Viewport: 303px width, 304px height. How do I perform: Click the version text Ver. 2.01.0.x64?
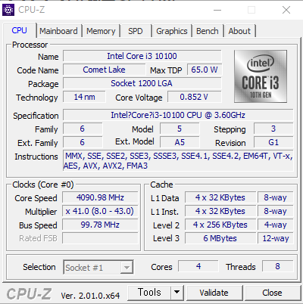(x=90, y=296)
